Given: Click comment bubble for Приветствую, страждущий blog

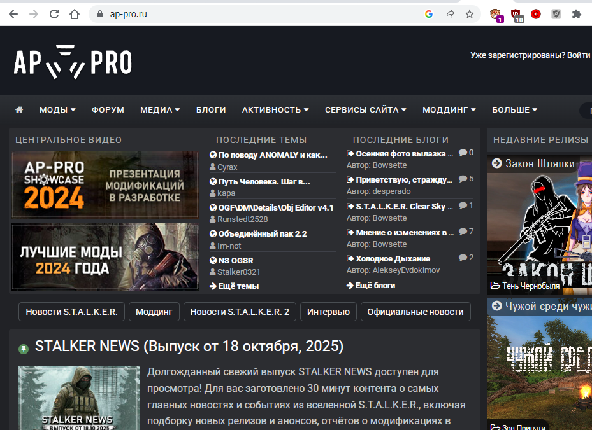Looking at the screenshot, I should [463, 179].
